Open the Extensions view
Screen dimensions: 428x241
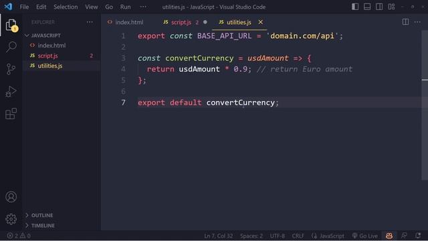11,114
